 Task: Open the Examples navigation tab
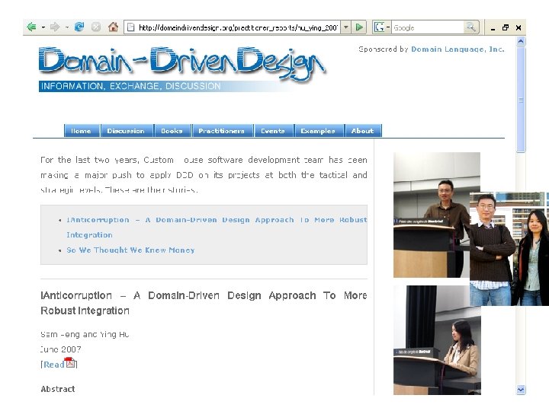318,131
